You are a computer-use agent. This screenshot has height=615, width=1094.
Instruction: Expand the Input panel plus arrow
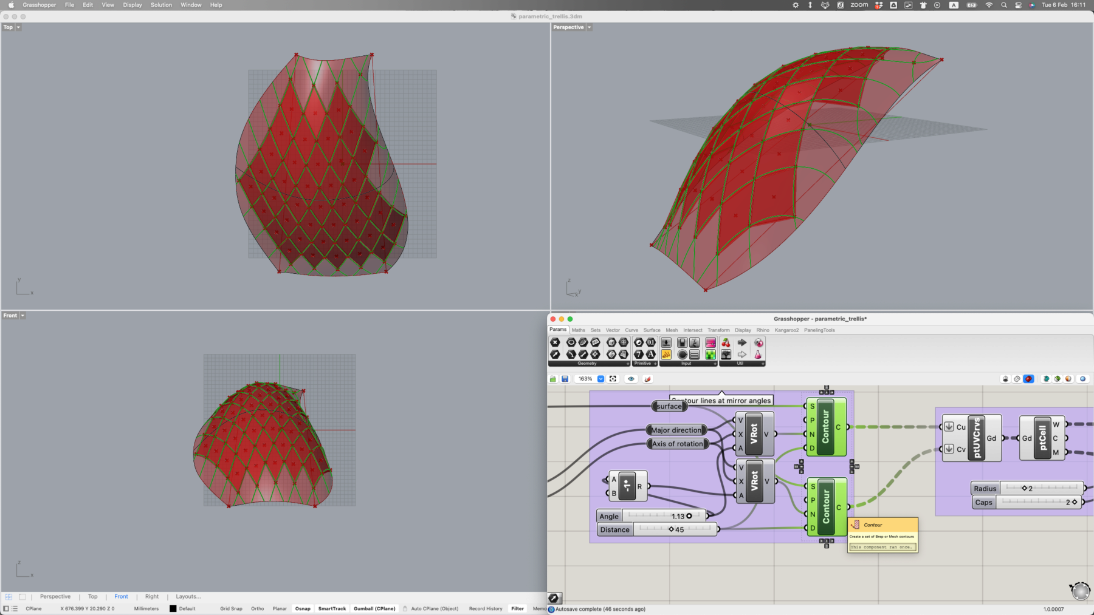tap(715, 364)
